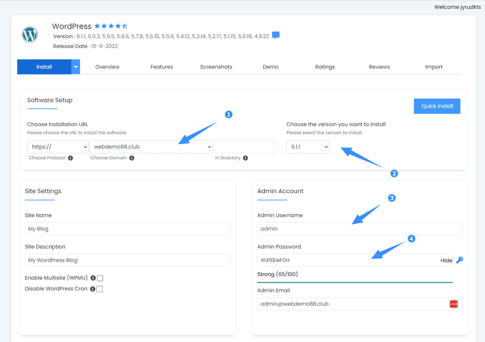The height and width of the screenshot is (342, 485).
Task: Open the version changelog chat bubble icon
Action: click(x=275, y=35)
